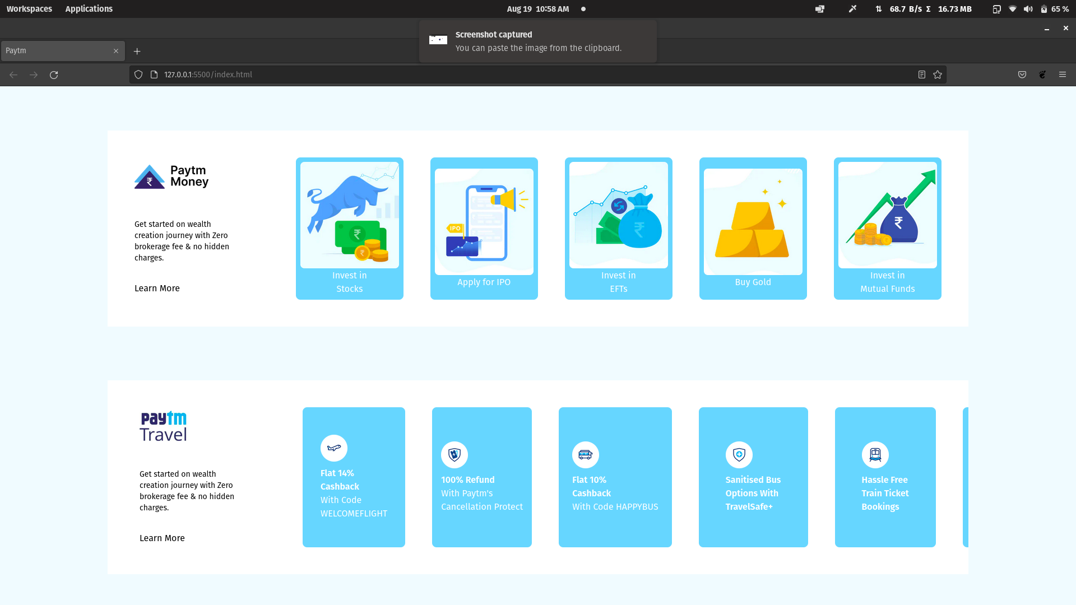Image resolution: width=1076 pixels, height=605 pixels.
Task: Select the Invest in Mutual Funds card
Action: (887, 228)
